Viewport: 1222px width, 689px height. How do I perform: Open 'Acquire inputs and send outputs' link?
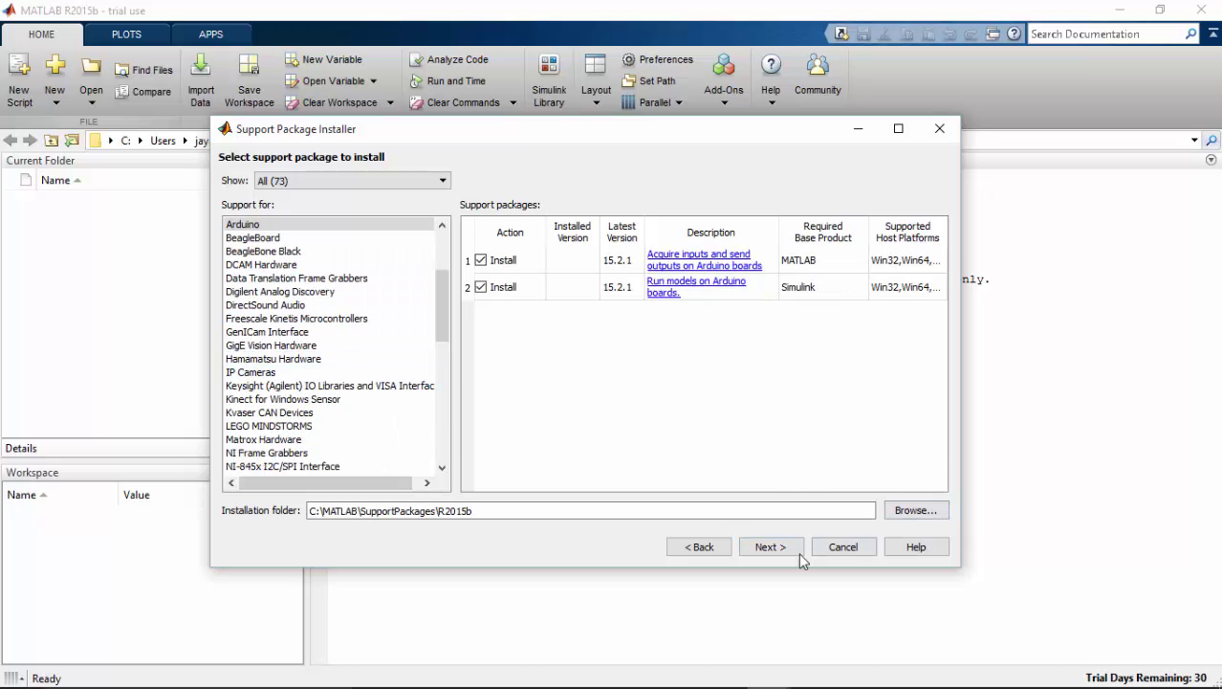click(705, 260)
